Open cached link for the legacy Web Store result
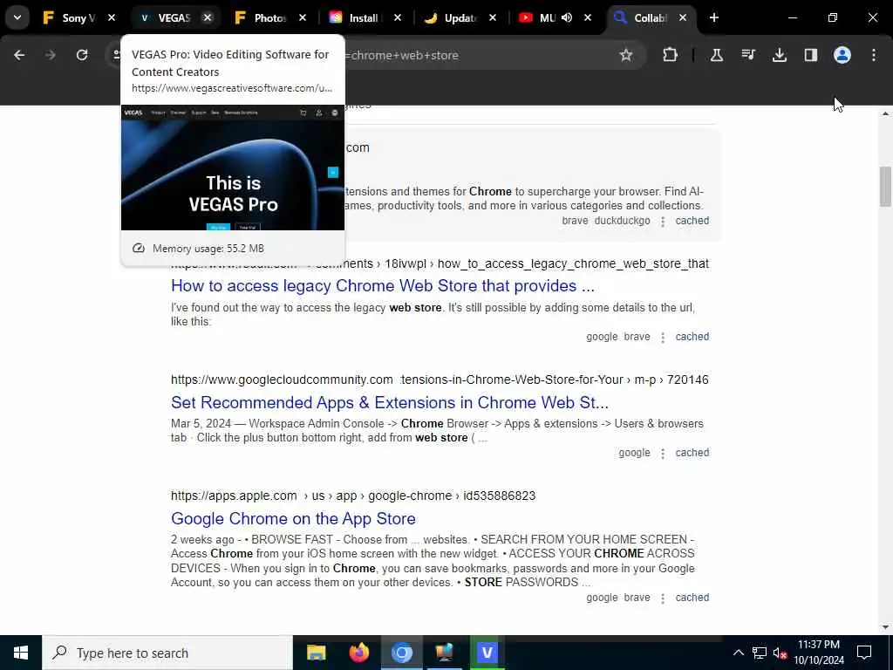893x670 pixels. (692, 337)
